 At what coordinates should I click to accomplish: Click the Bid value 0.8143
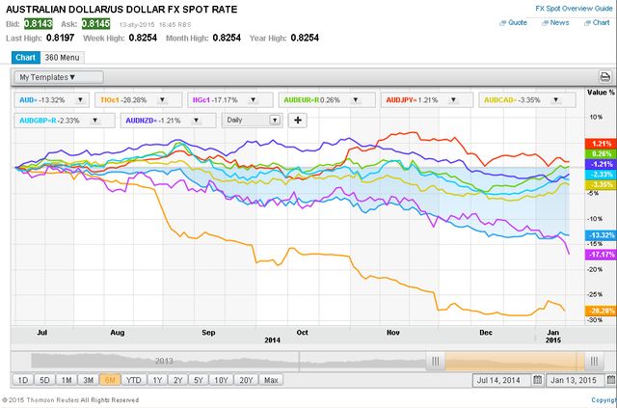39,23
